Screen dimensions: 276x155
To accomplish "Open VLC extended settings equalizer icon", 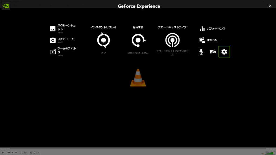I will click(25, 153).
